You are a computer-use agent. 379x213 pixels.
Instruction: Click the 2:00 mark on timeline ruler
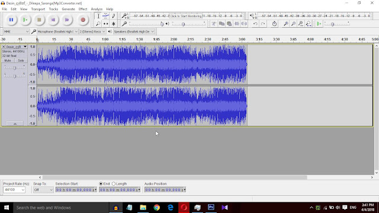click(174, 39)
